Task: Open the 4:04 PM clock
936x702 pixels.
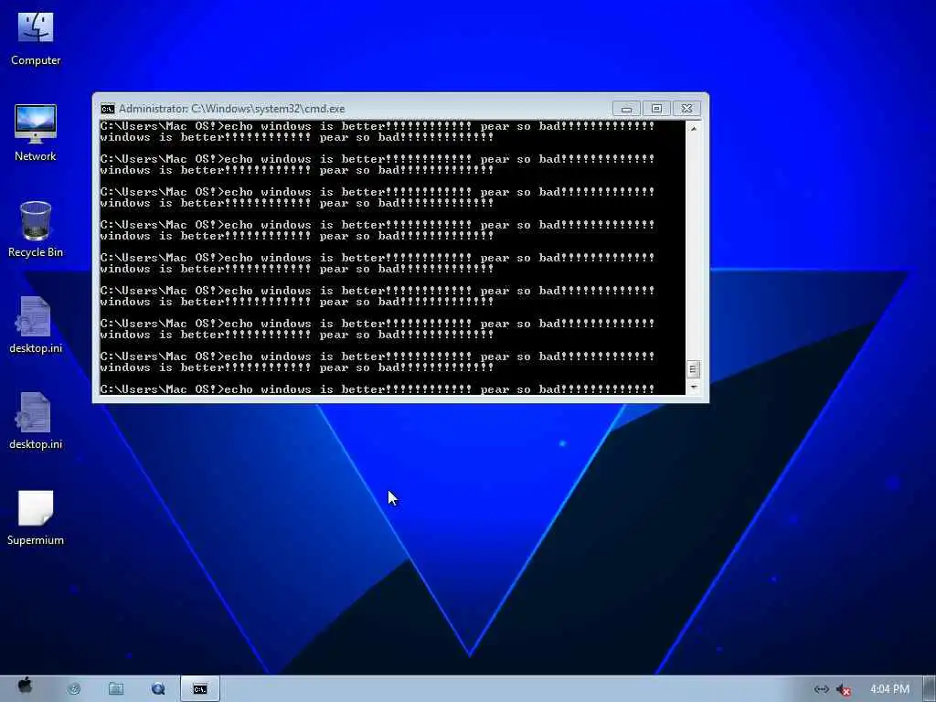Action: (x=889, y=689)
